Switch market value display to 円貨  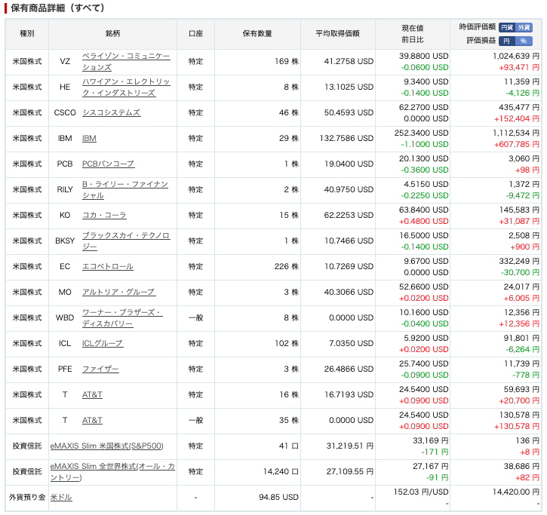click(x=508, y=26)
